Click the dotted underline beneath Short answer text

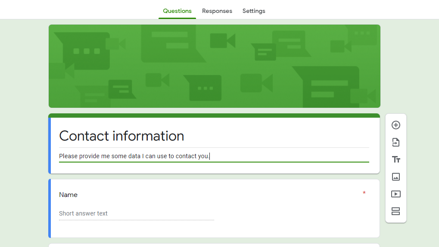pos(137,220)
